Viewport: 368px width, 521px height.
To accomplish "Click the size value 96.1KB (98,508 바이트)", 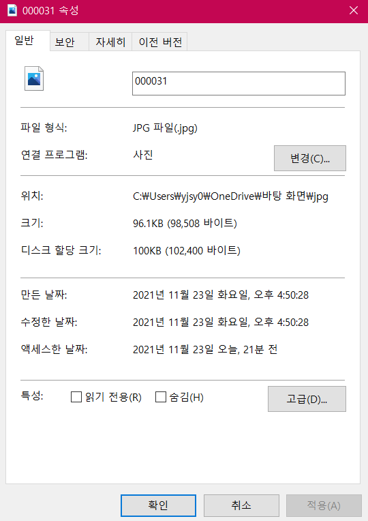I will click(x=185, y=223).
